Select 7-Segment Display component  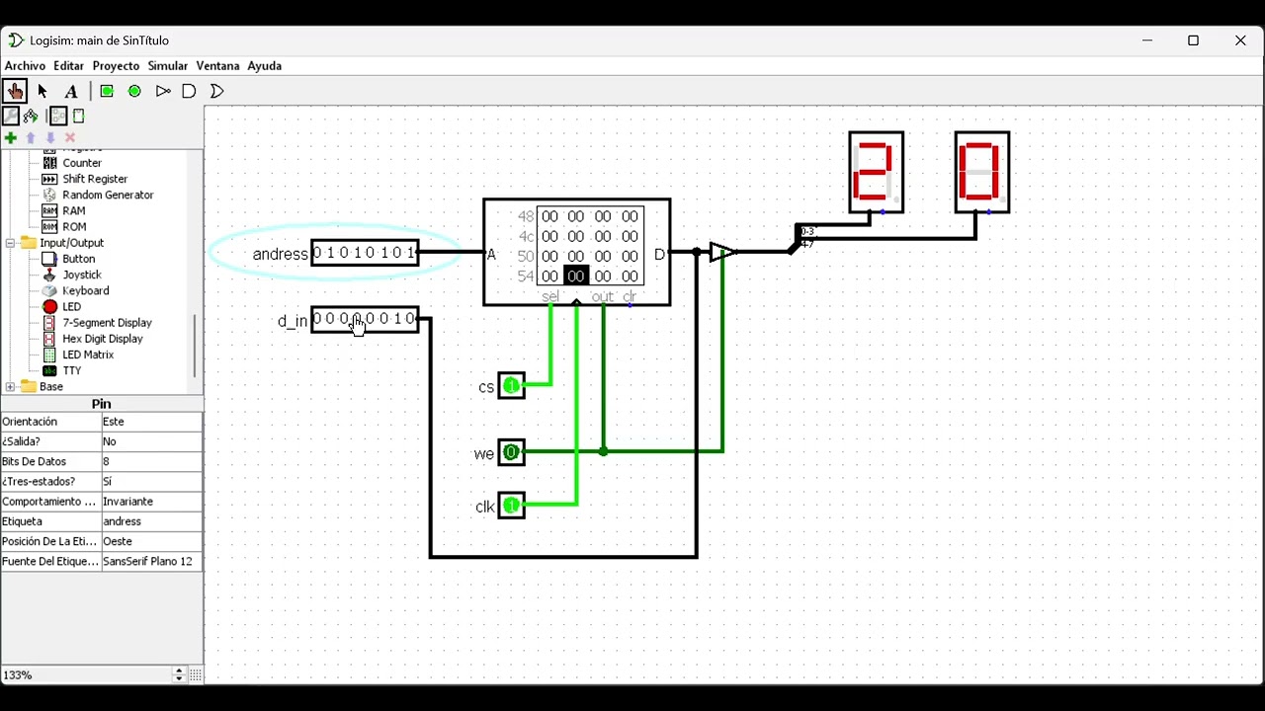tap(107, 322)
